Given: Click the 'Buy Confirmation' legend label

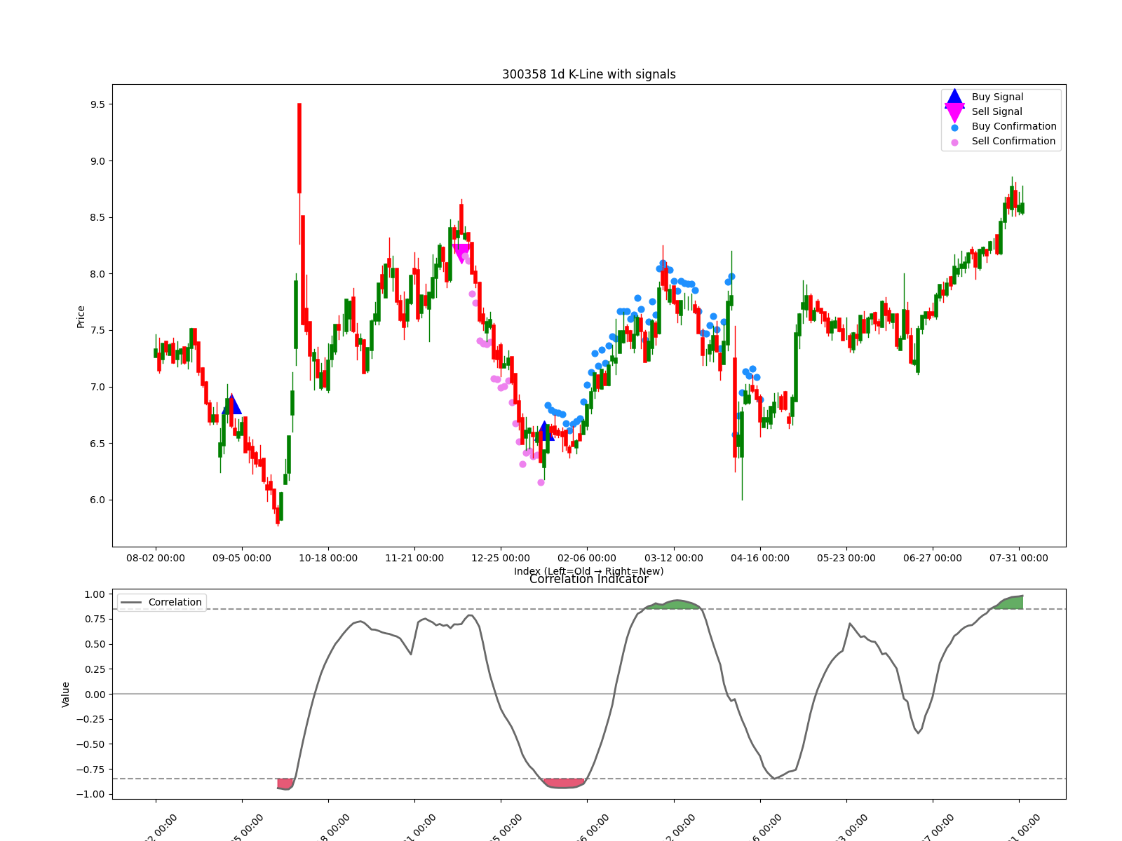Looking at the screenshot, I should click(1014, 127).
